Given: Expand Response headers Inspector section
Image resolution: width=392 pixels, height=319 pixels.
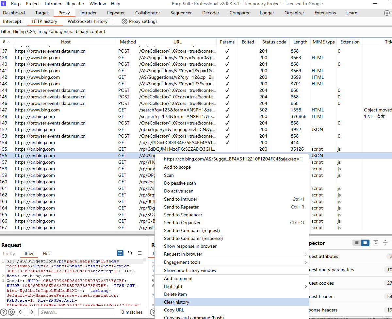Looking at the screenshot, I should click(x=351, y=310).
